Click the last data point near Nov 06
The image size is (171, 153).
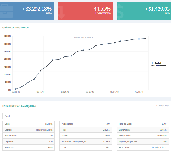(145, 39)
